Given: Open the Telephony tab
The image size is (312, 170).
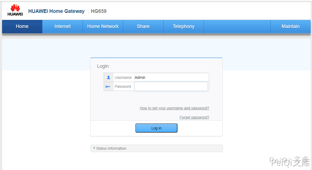Looking at the screenshot, I should tap(184, 26).
